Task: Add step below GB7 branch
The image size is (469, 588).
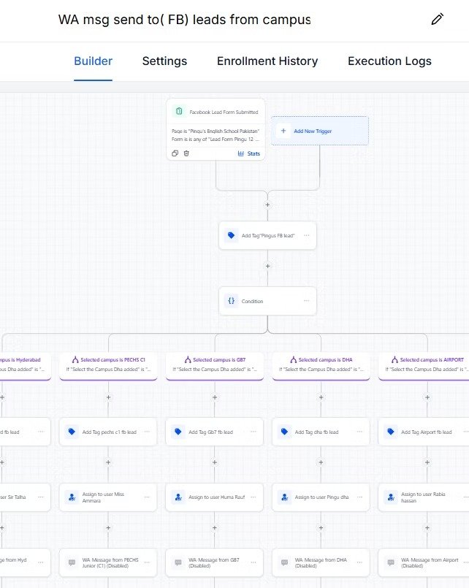Action: click(x=215, y=397)
